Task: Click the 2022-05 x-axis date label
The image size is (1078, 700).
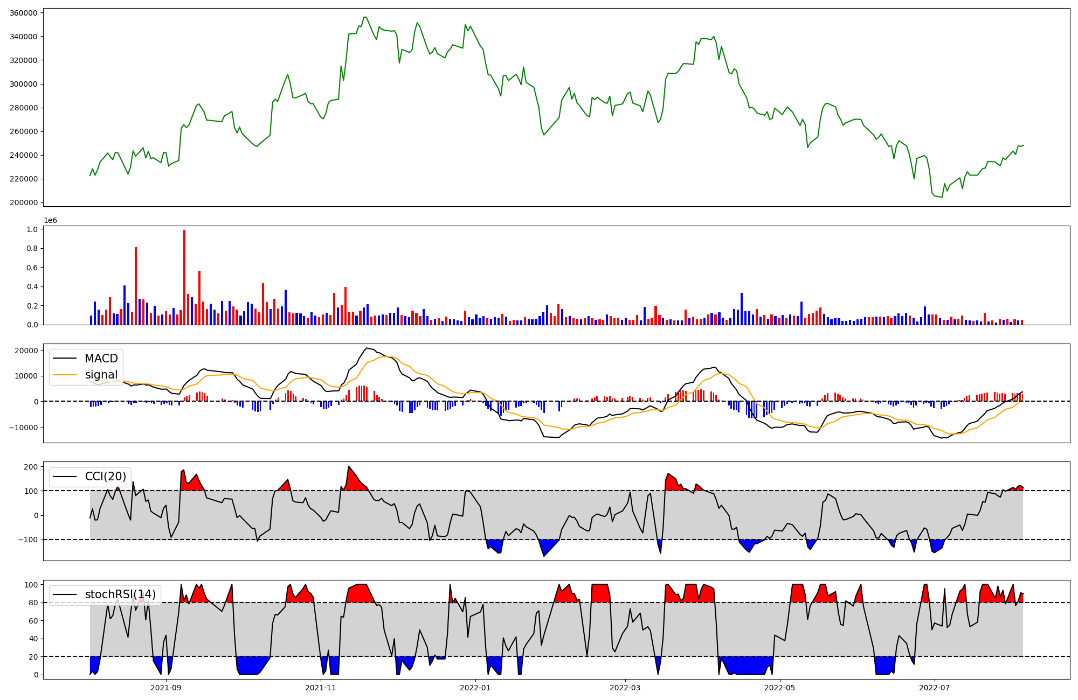Action: pos(780,688)
